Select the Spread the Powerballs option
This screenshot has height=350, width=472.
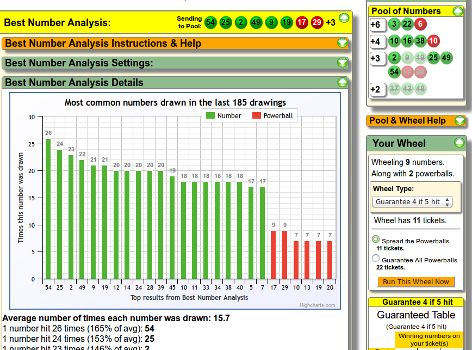tap(376, 240)
